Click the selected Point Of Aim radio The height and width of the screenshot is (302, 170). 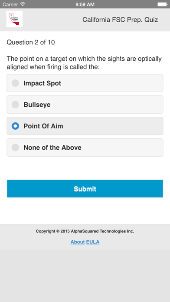click(x=16, y=126)
